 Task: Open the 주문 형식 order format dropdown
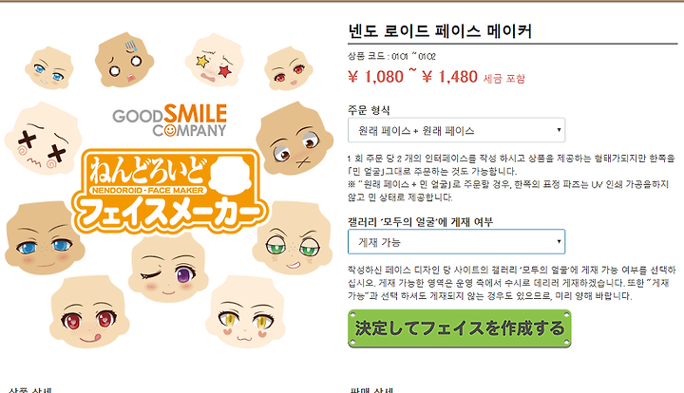click(456, 130)
